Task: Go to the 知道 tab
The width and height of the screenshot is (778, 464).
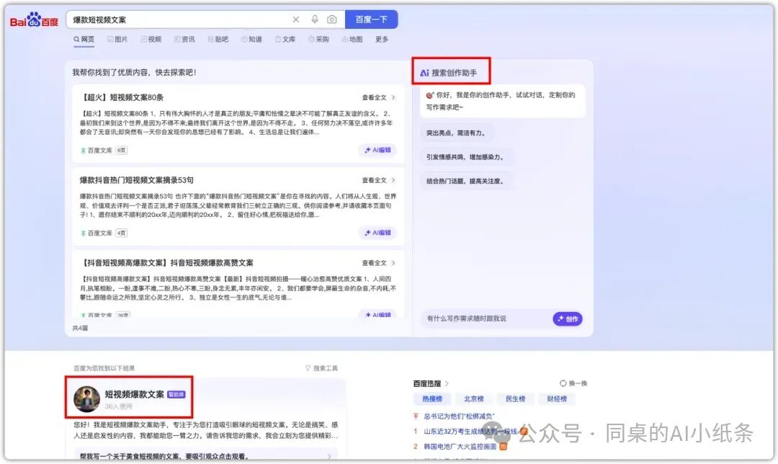Action: click(x=251, y=39)
